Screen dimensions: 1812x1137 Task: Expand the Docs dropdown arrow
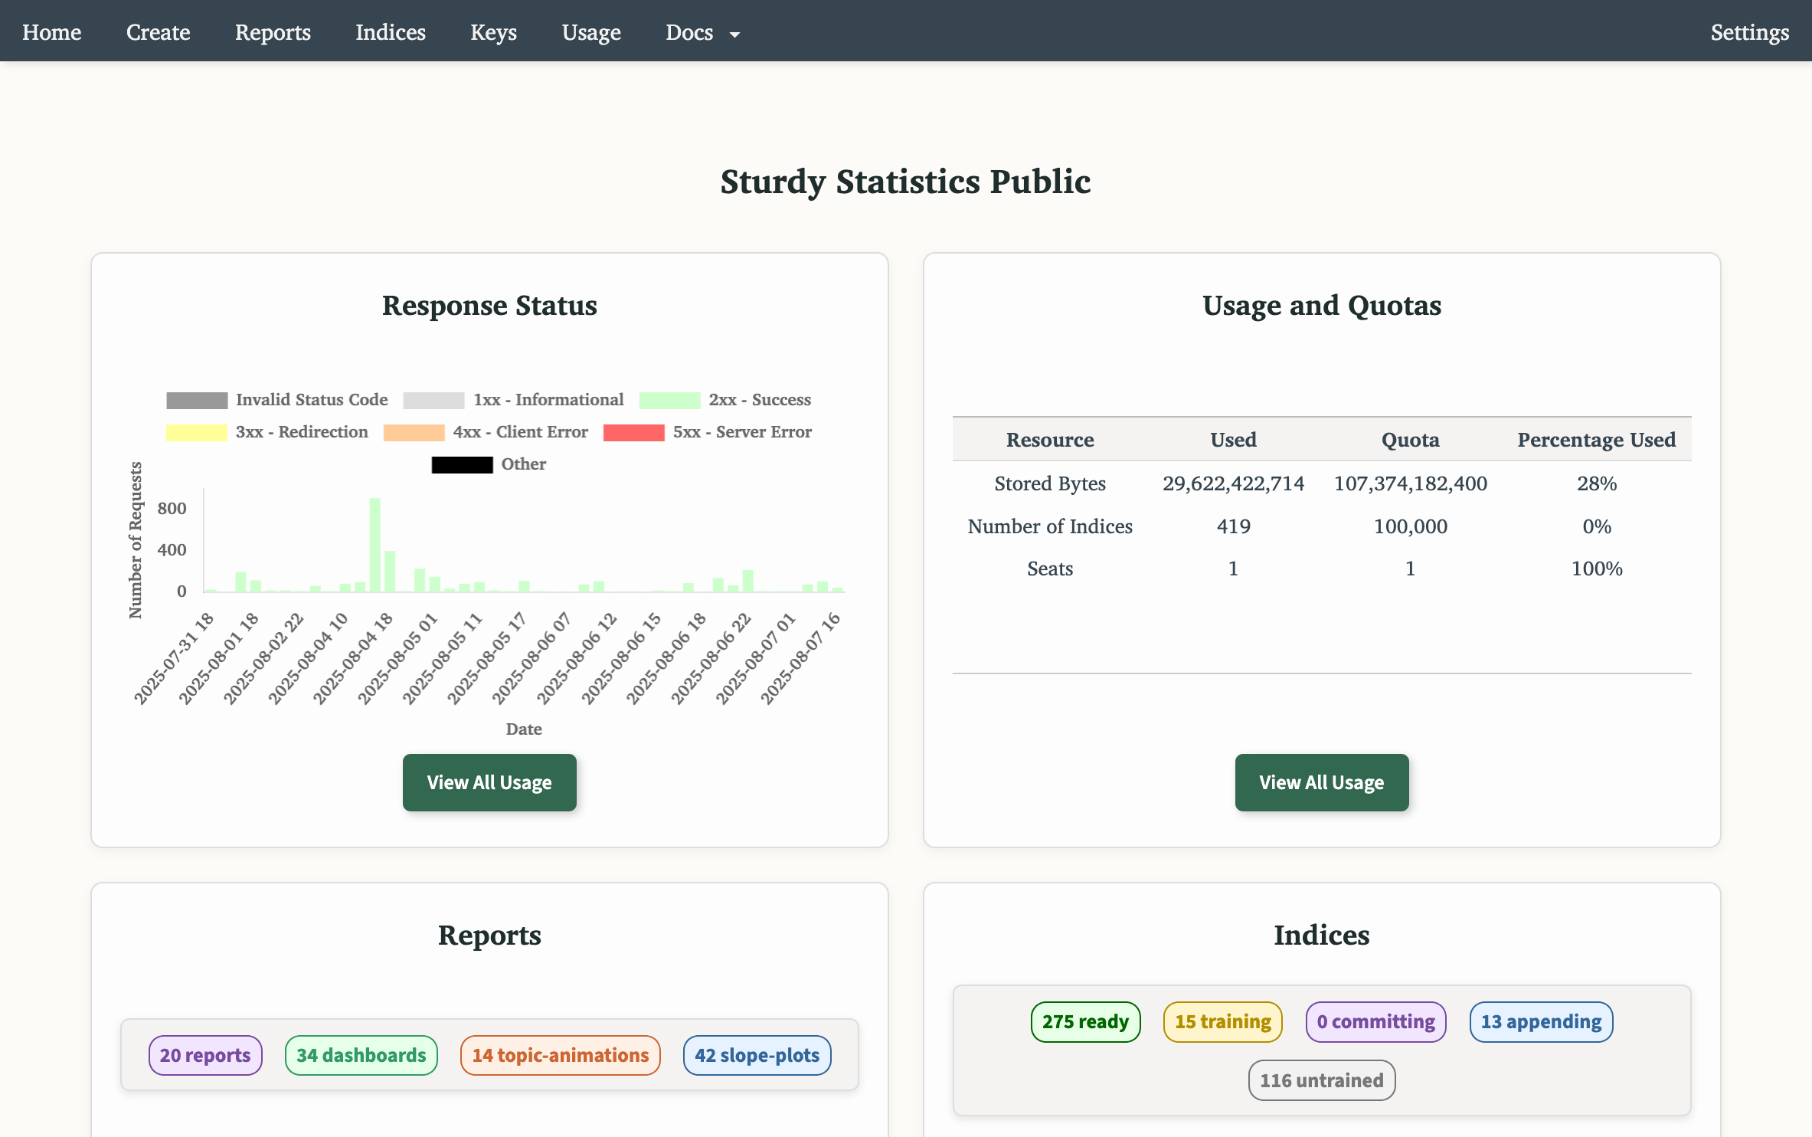[x=734, y=34]
